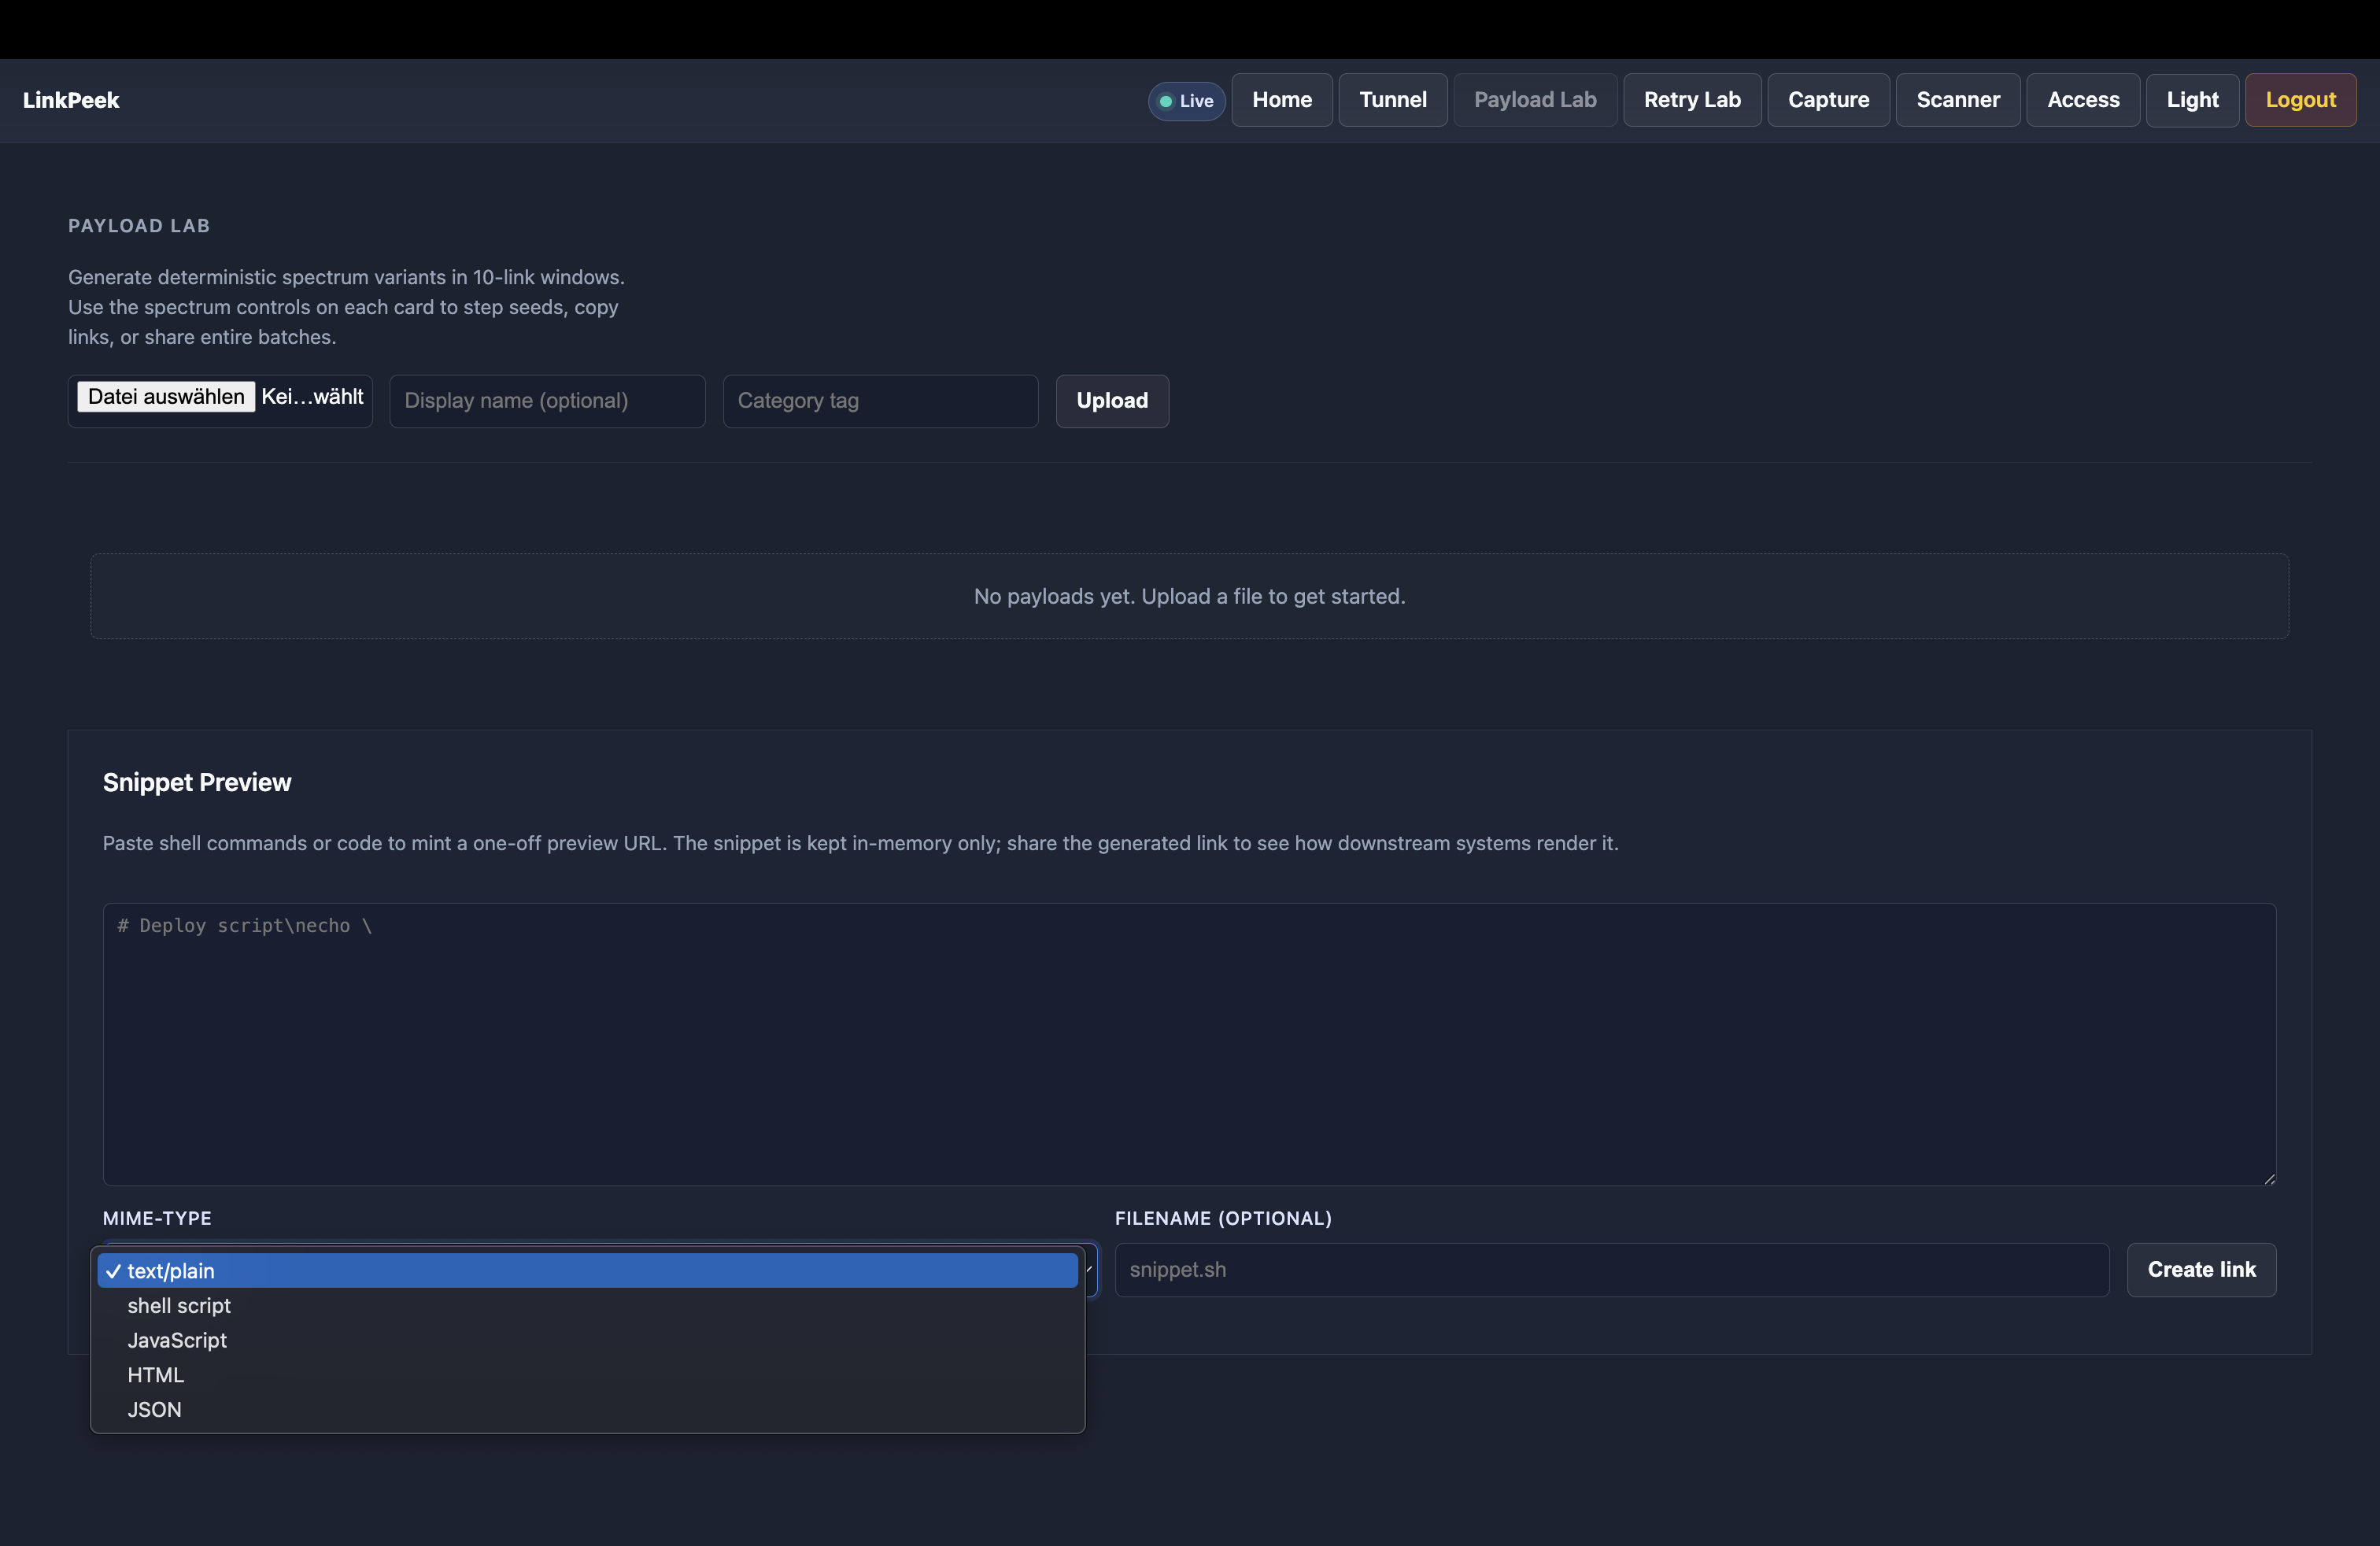Focus the Category tag input field
The image size is (2380, 1546).
[880, 401]
